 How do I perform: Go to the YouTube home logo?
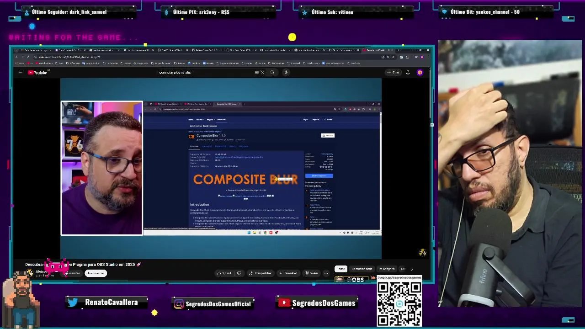[37, 72]
